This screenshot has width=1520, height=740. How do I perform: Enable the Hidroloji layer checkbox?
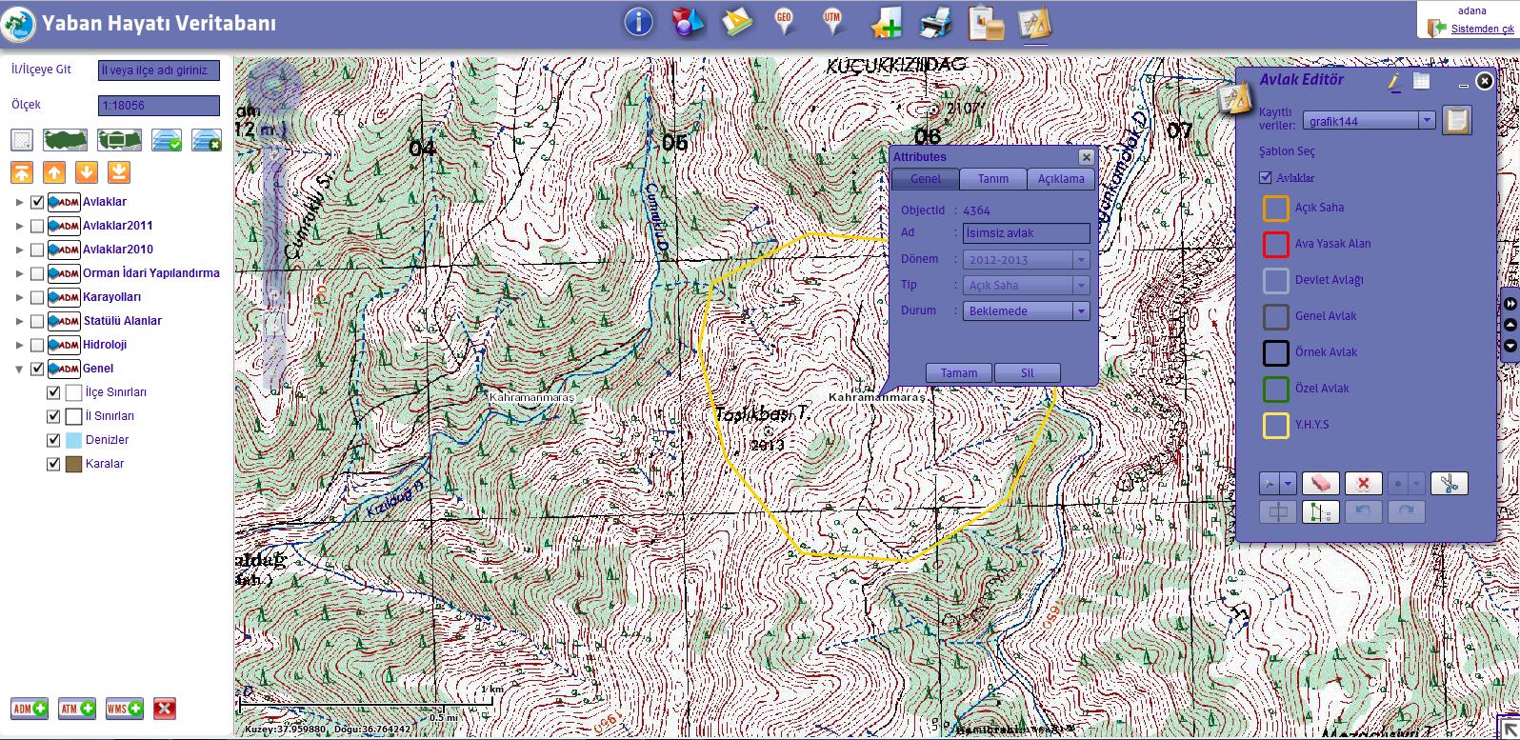pyautogui.click(x=37, y=345)
